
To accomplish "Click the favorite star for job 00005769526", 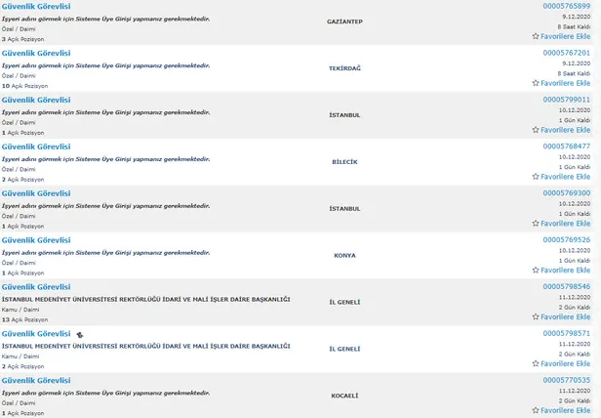I will (536, 271).
